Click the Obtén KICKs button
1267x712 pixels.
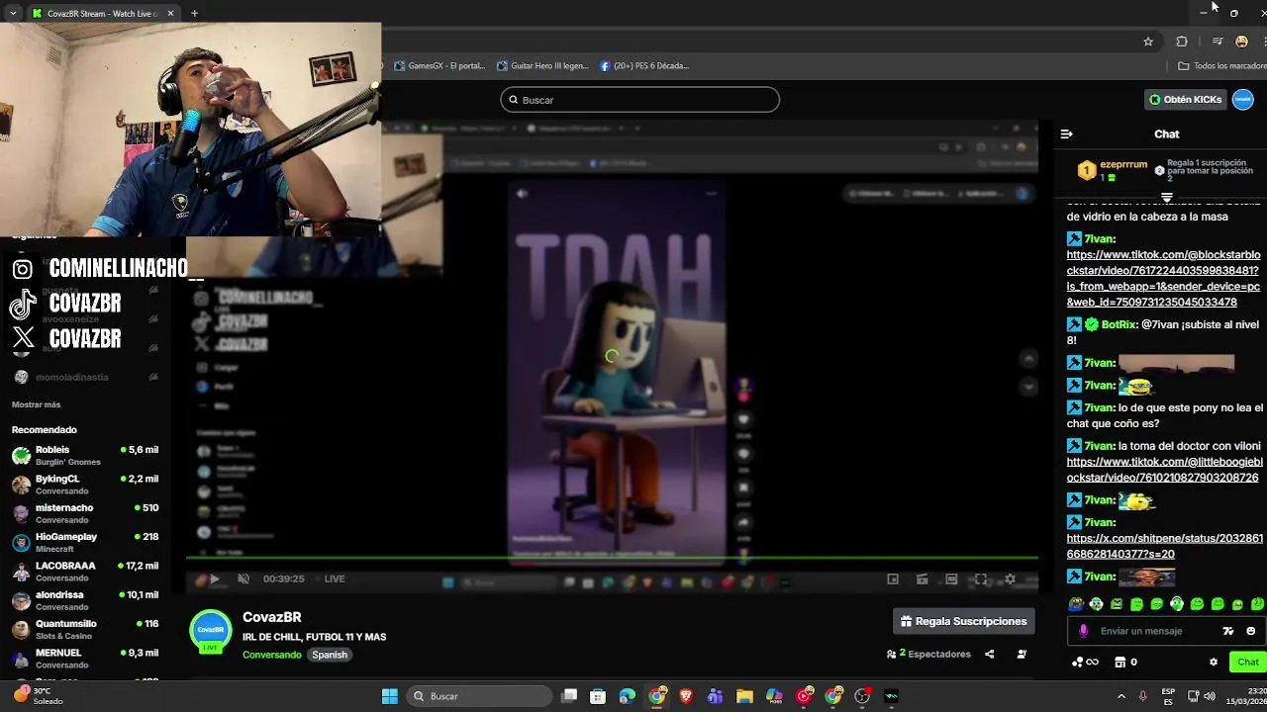click(x=1185, y=99)
